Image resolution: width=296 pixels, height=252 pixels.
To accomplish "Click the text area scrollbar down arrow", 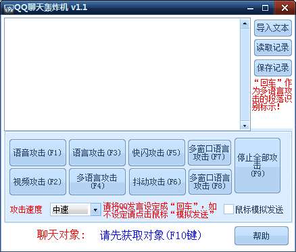I will click(245, 126).
